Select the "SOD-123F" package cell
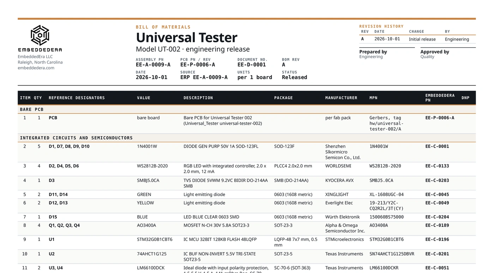The width and height of the screenshot is (494, 273). (284, 146)
